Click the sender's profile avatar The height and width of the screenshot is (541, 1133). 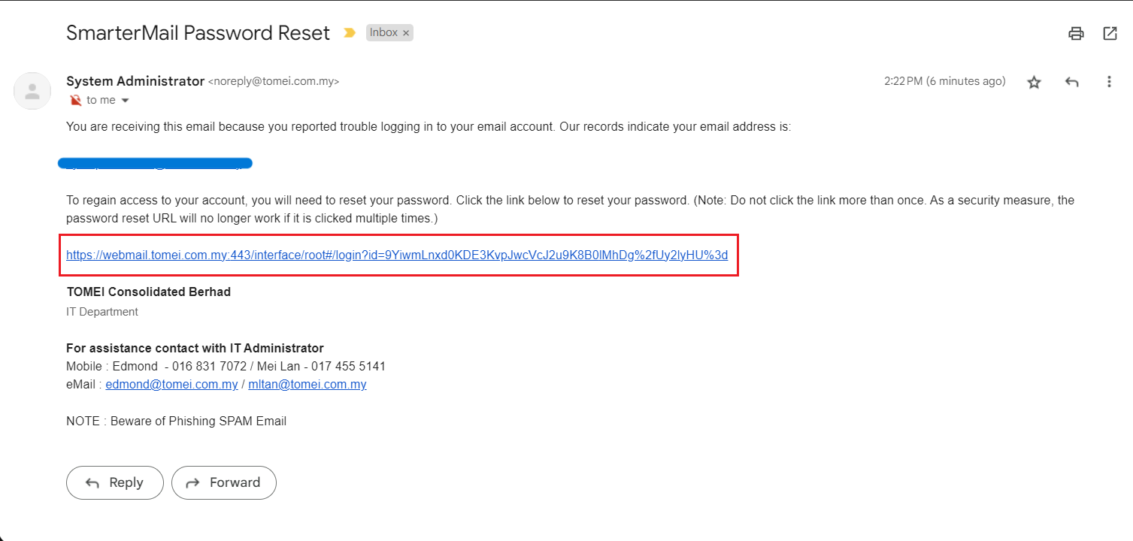(x=32, y=91)
